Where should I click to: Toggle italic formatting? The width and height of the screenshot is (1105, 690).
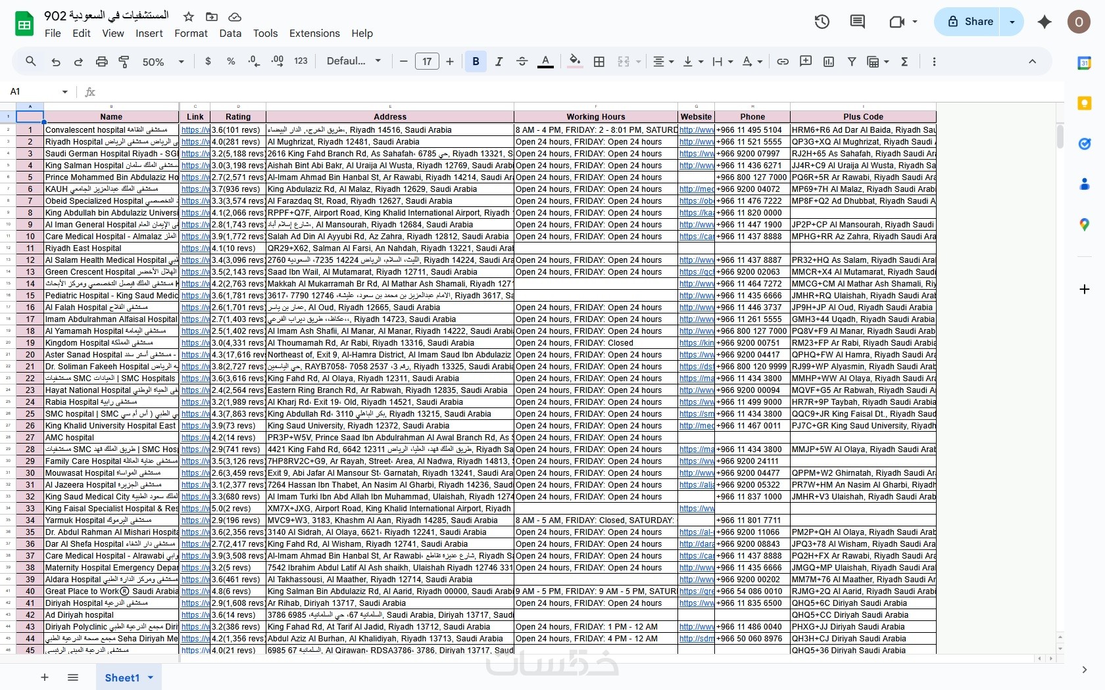[x=499, y=61]
